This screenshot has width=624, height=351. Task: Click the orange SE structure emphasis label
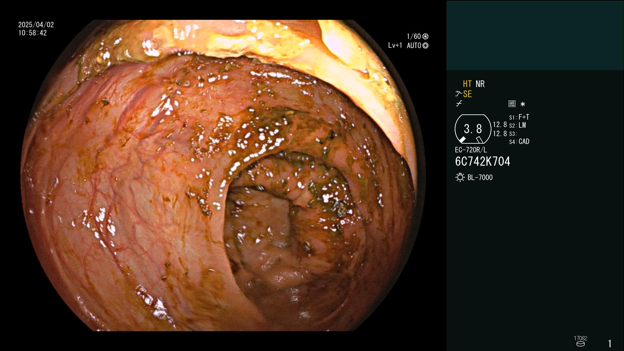click(467, 94)
